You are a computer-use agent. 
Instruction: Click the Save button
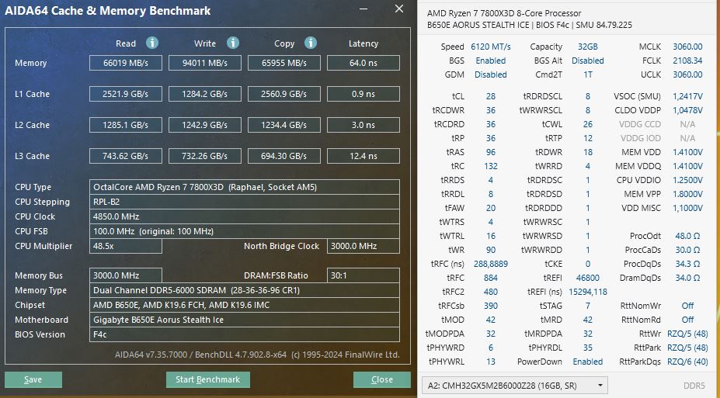click(x=33, y=379)
